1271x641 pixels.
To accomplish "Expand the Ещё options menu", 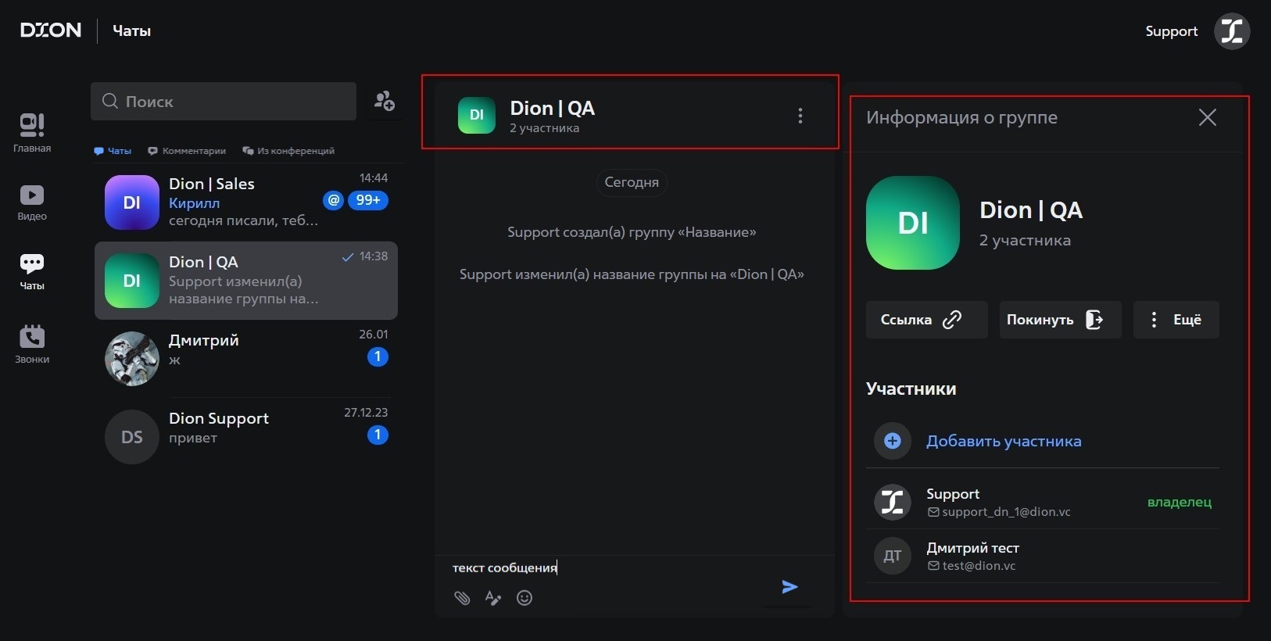I will [1176, 320].
